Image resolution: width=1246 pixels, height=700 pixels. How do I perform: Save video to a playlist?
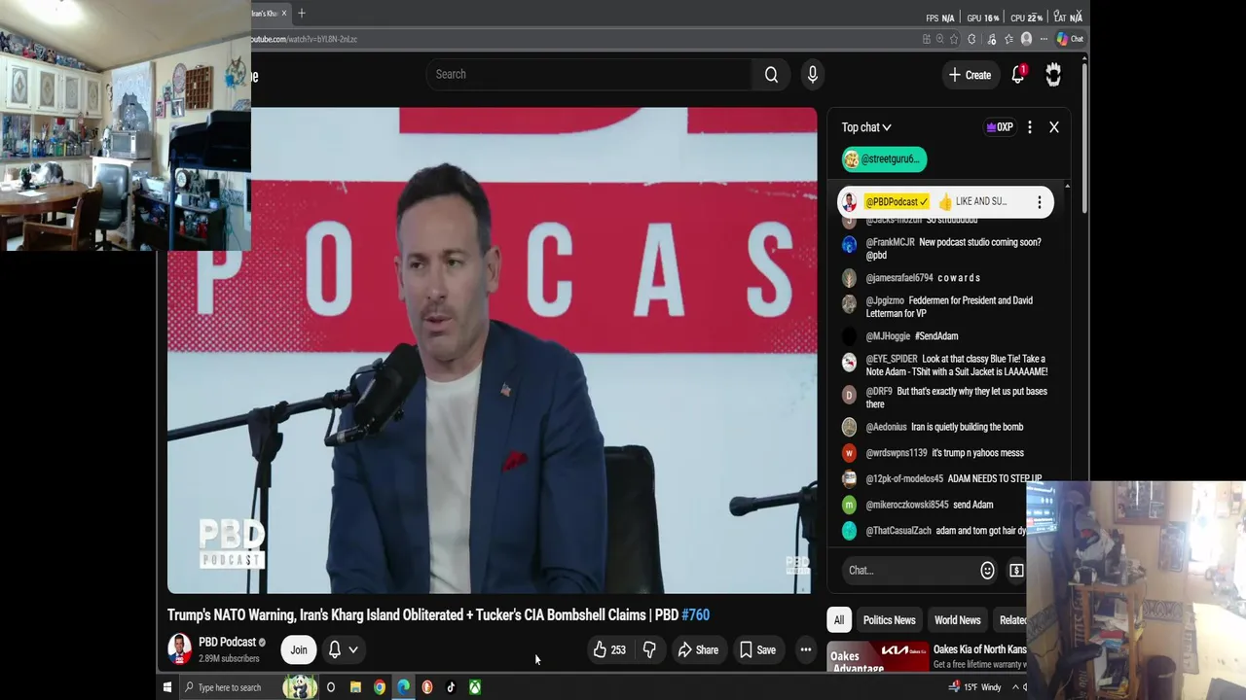click(757, 649)
